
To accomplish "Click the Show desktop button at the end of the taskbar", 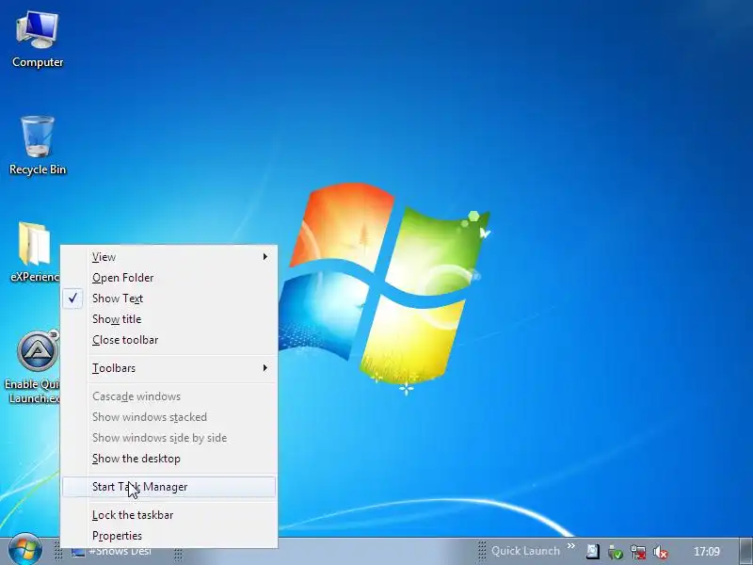I will pos(745,551).
